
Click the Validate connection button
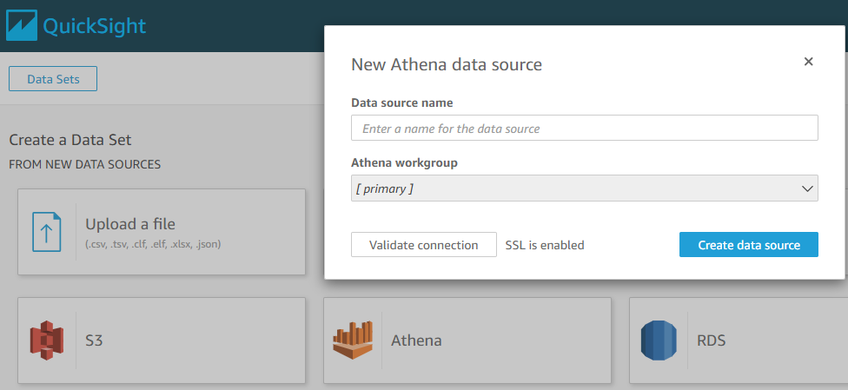click(423, 245)
